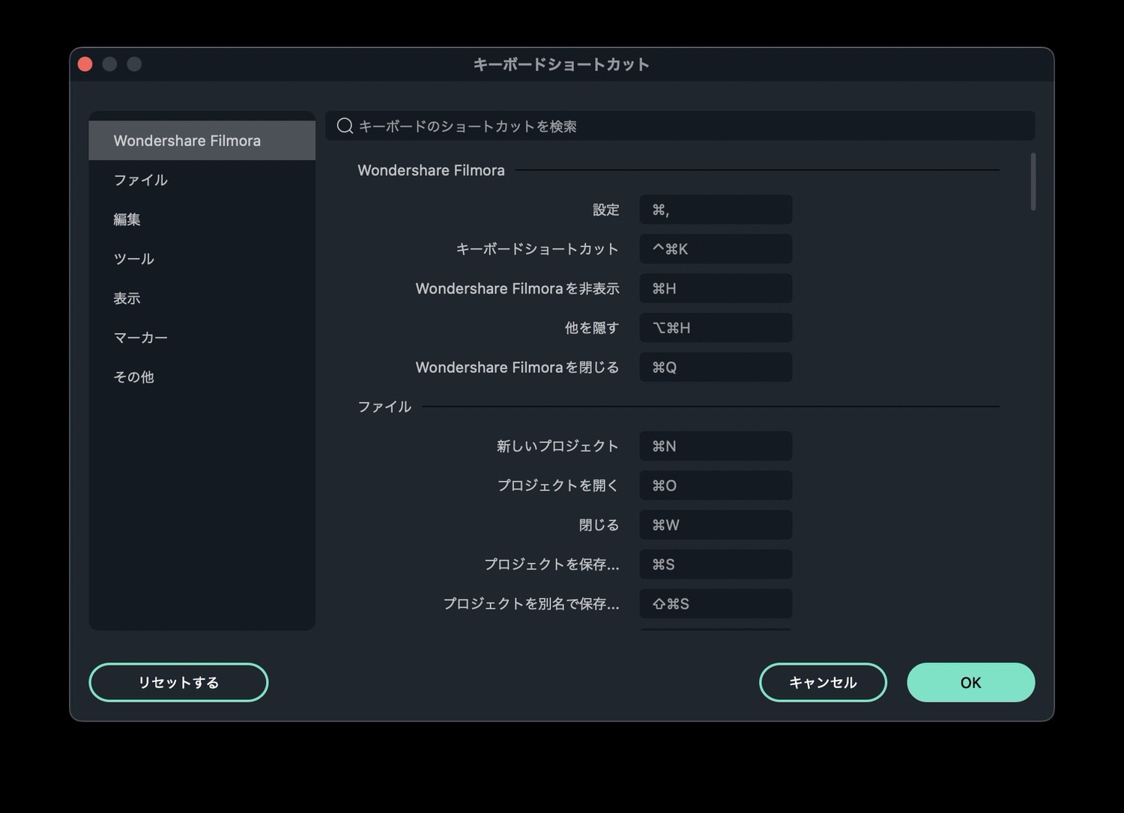Edit the プロジェクトを開く shortcut field
This screenshot has height=813, width=1124.
click(x=716, y=485)
